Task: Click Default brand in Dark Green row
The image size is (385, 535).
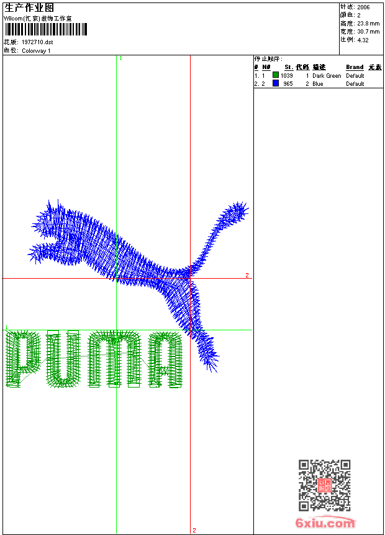Action: tap(355, 76)
